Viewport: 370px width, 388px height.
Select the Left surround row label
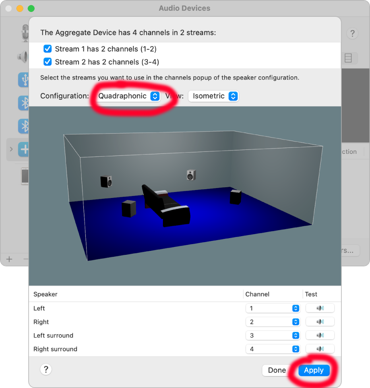(x=53, y=336)
